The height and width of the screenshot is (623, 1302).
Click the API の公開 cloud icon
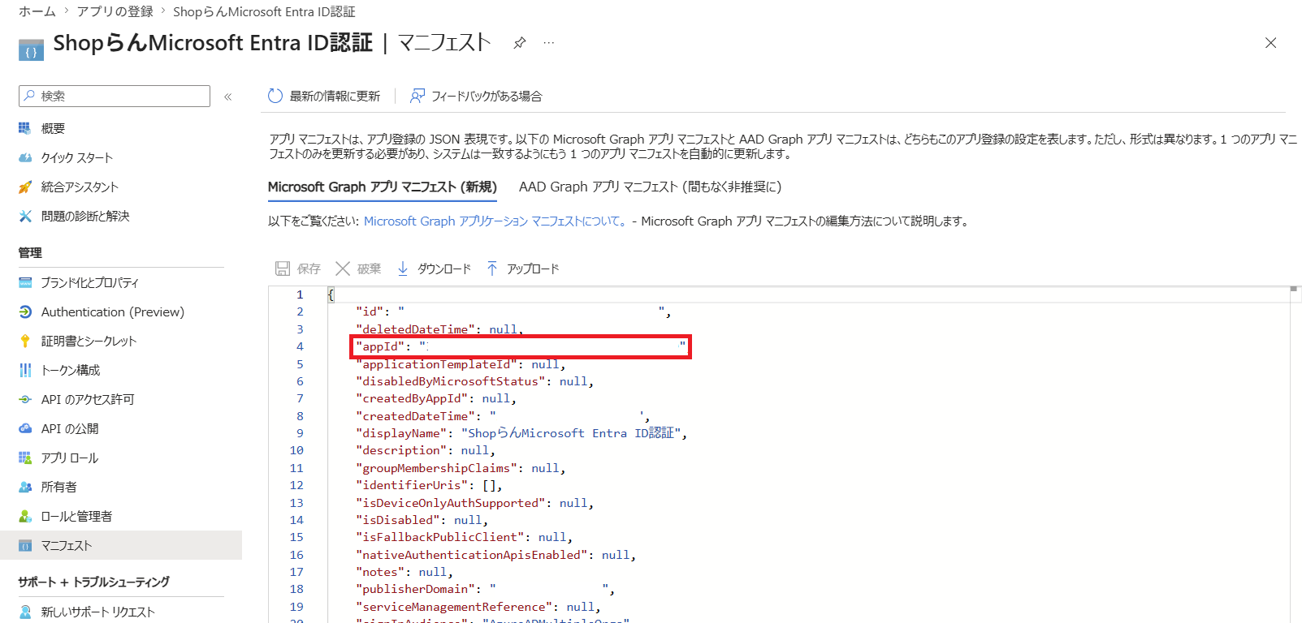25,428
